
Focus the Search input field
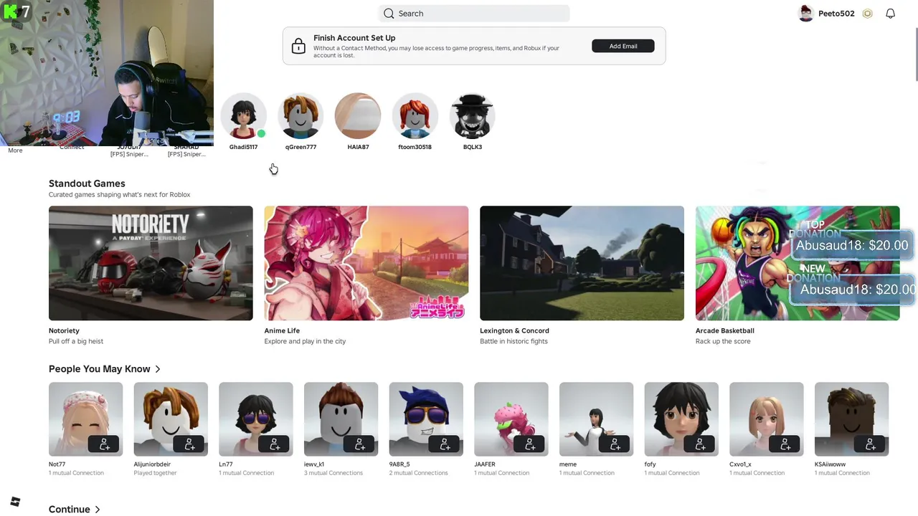tap(474, 14)
